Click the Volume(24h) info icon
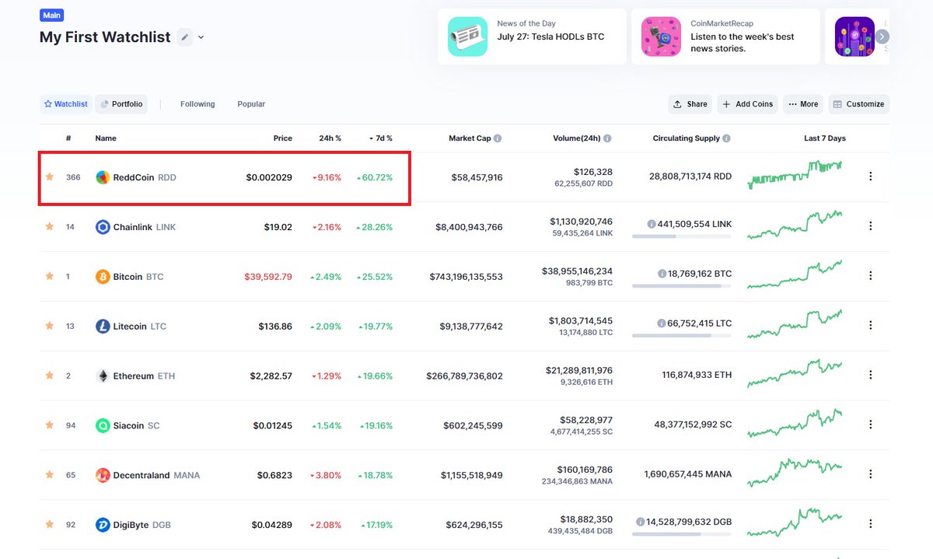 coord(605,138)
